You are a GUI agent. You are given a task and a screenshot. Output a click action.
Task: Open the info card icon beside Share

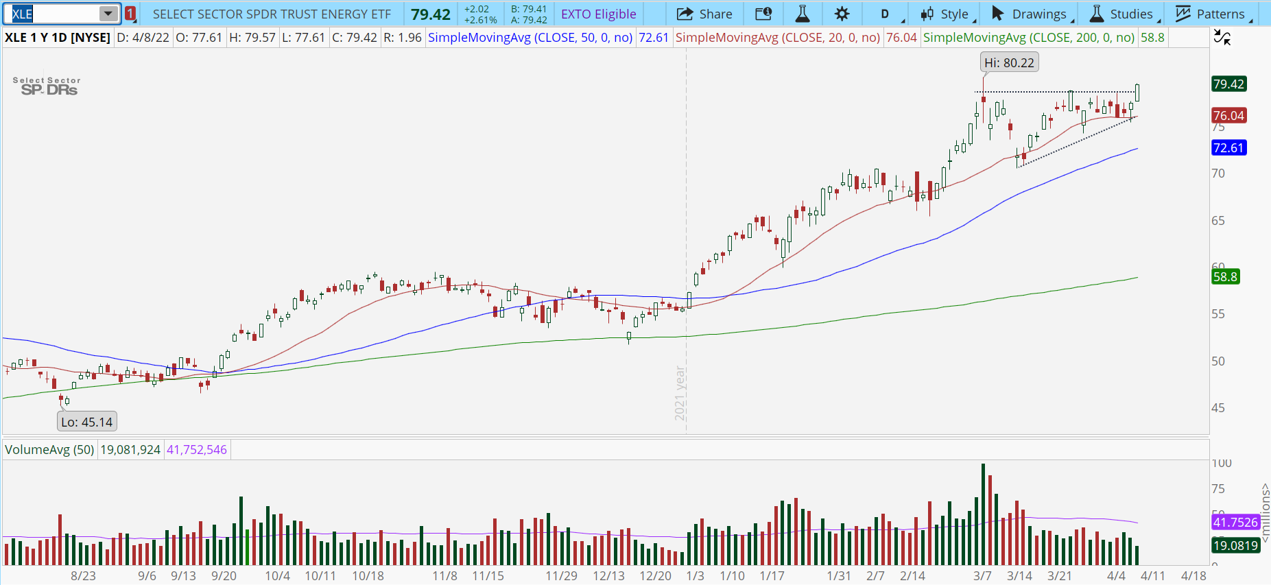[763, 14]
